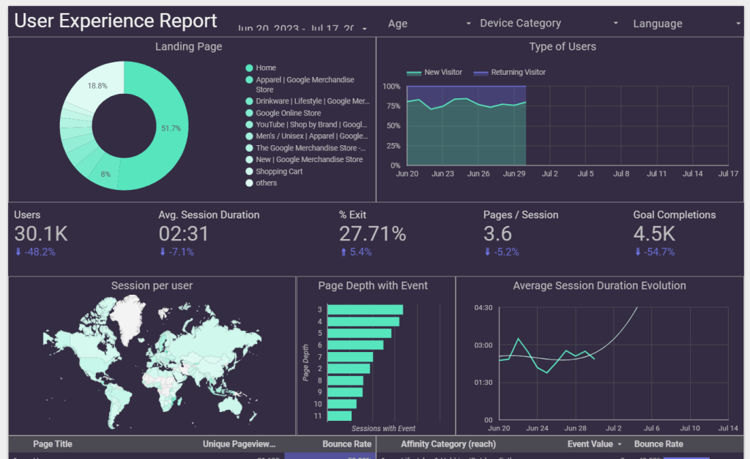Viewport: 750px width, 459px height.
Task: Toggle the Returning Visitor legend series
Action: point(509,73)
